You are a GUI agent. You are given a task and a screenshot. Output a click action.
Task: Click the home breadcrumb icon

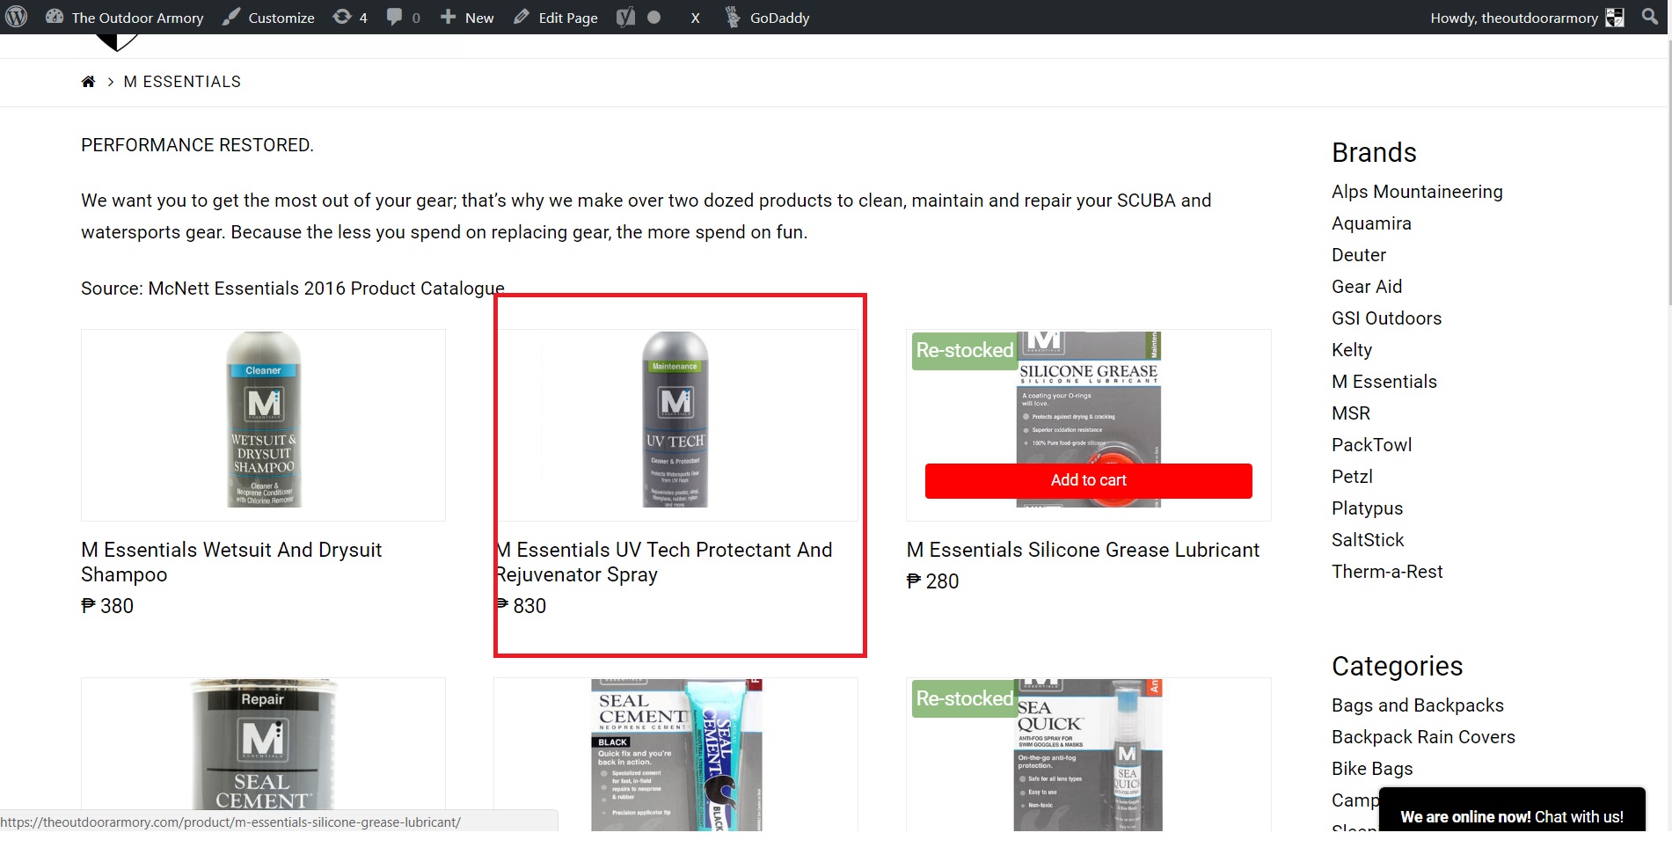pyautogui.click(x=88, y=82)
